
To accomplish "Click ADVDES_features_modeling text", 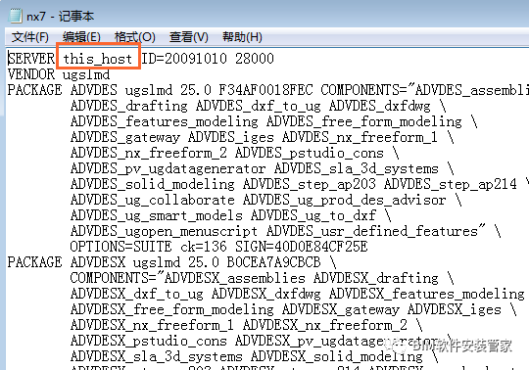I will tap(165, 121).
